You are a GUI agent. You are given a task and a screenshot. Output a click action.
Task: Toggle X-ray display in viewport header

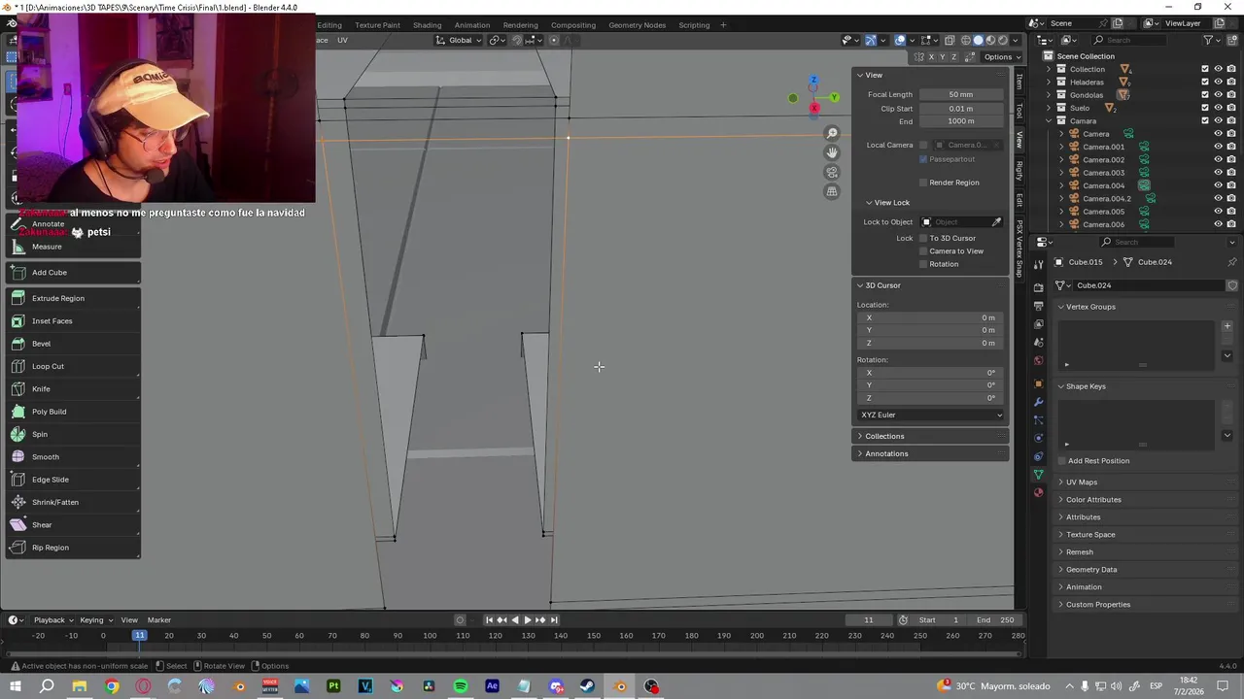950,40
